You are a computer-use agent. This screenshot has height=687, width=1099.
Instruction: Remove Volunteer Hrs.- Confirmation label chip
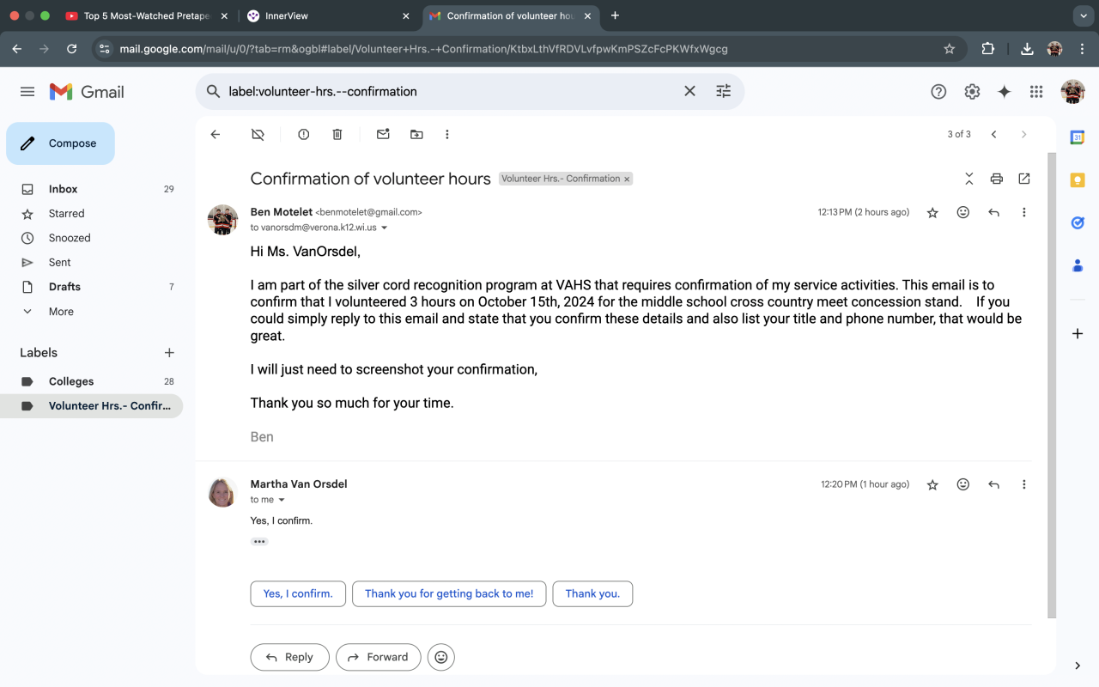(627, 179)
